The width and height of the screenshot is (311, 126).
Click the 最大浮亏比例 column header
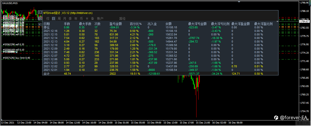tap(220, 24)
